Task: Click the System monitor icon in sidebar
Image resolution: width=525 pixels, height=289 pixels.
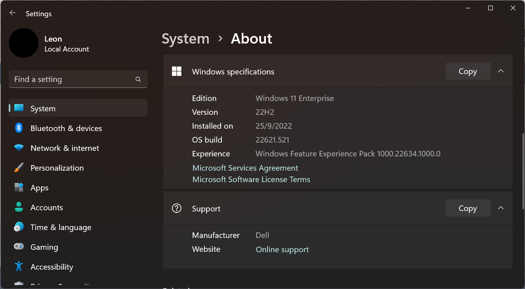Action: [x=19, y=108]
